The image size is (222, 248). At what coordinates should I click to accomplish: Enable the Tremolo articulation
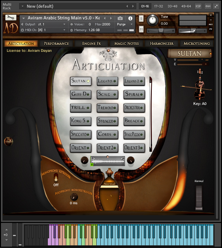click(107, 108)
